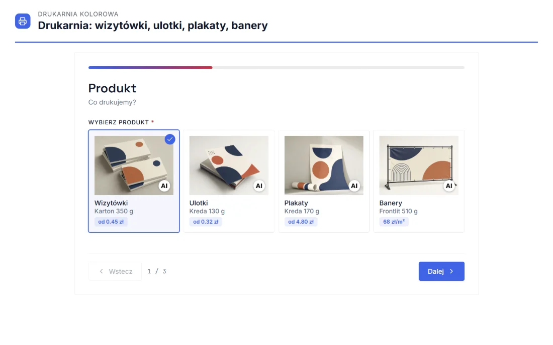Click the step progress bar
The width and height of the screenshot is (553, 345).
[x=276, y=68]
